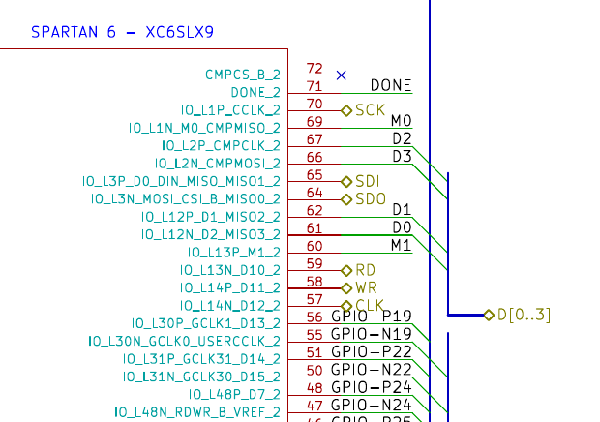Viewport: 600px width, 422px height.
Task: Click pin number 69
Action: click(x=315, y=122)
